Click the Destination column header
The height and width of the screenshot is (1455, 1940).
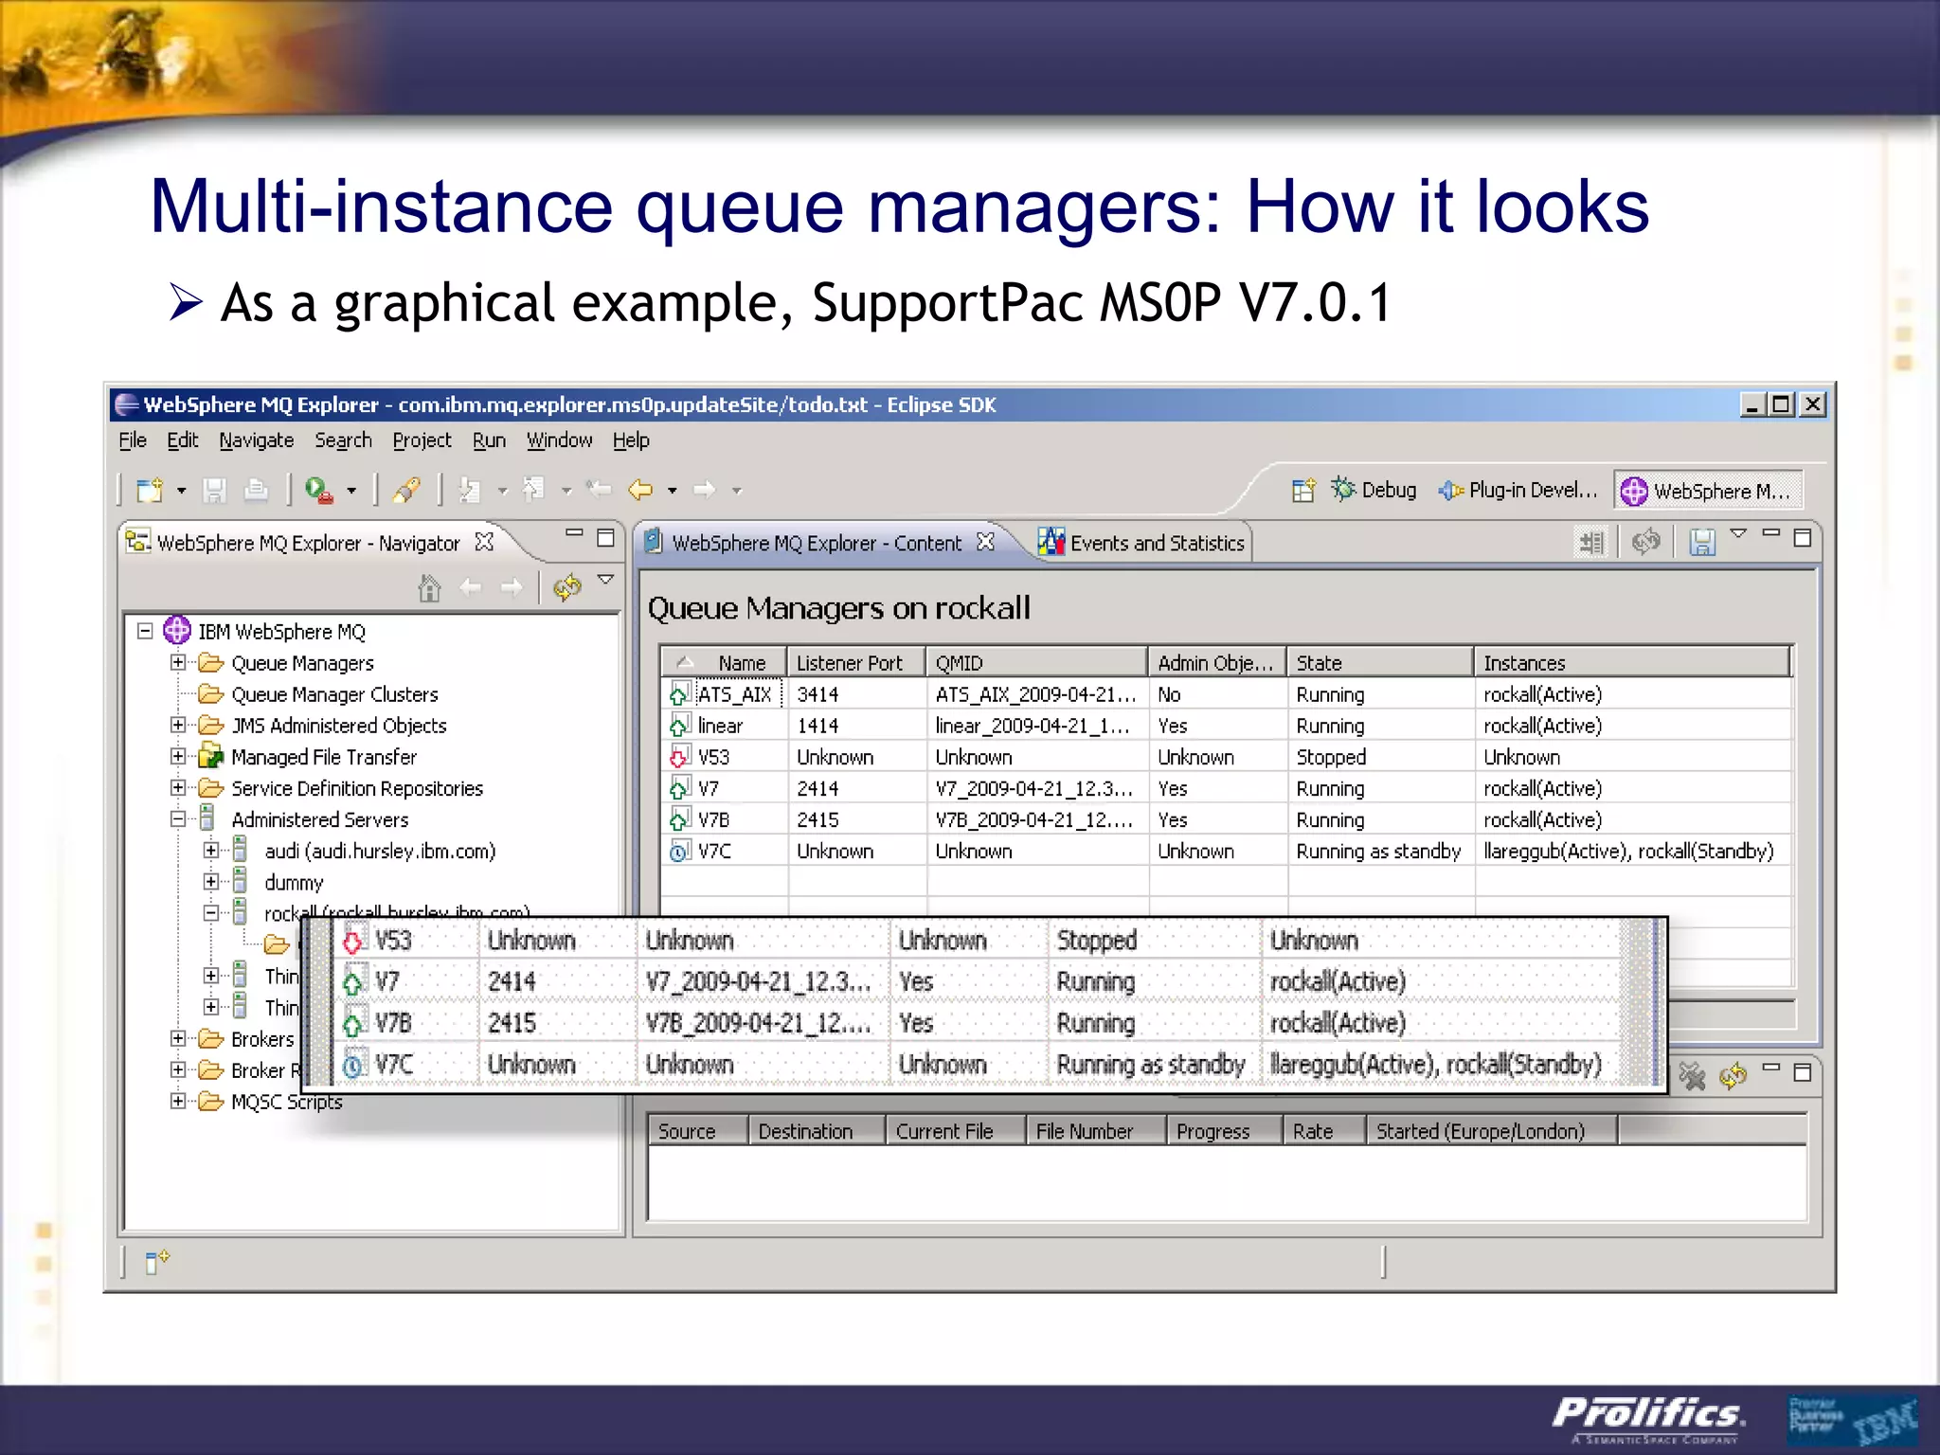click(x=817, y=1131)
